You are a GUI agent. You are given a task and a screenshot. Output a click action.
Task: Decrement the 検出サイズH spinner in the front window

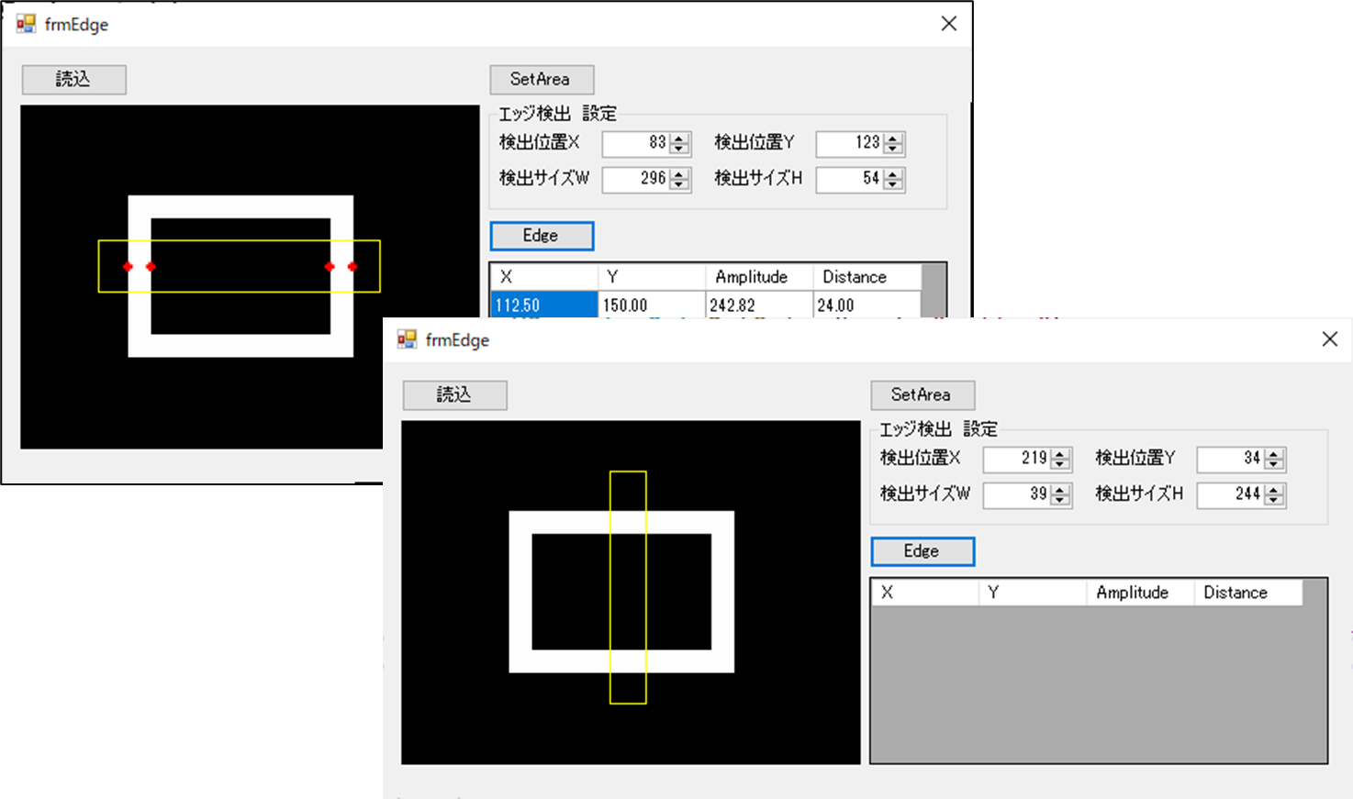point(1272,501)
